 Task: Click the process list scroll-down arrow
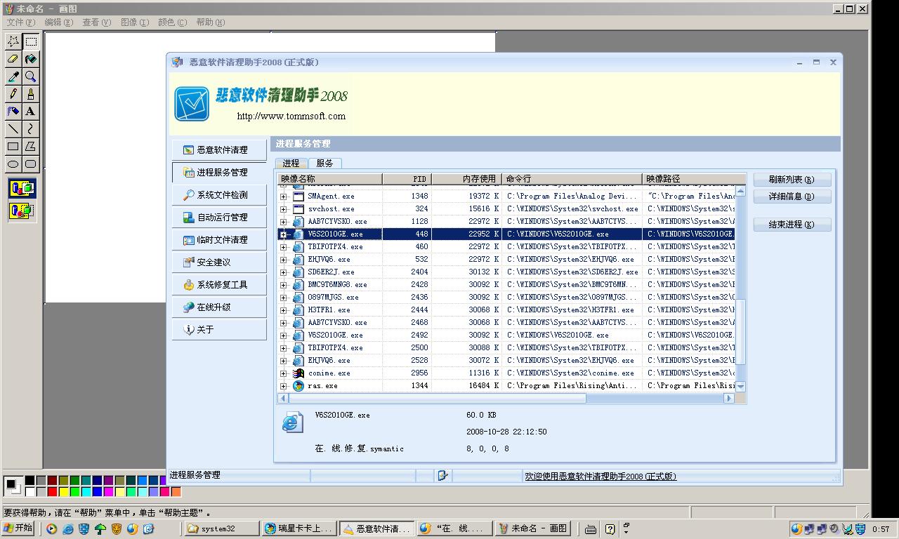(740, 387)
